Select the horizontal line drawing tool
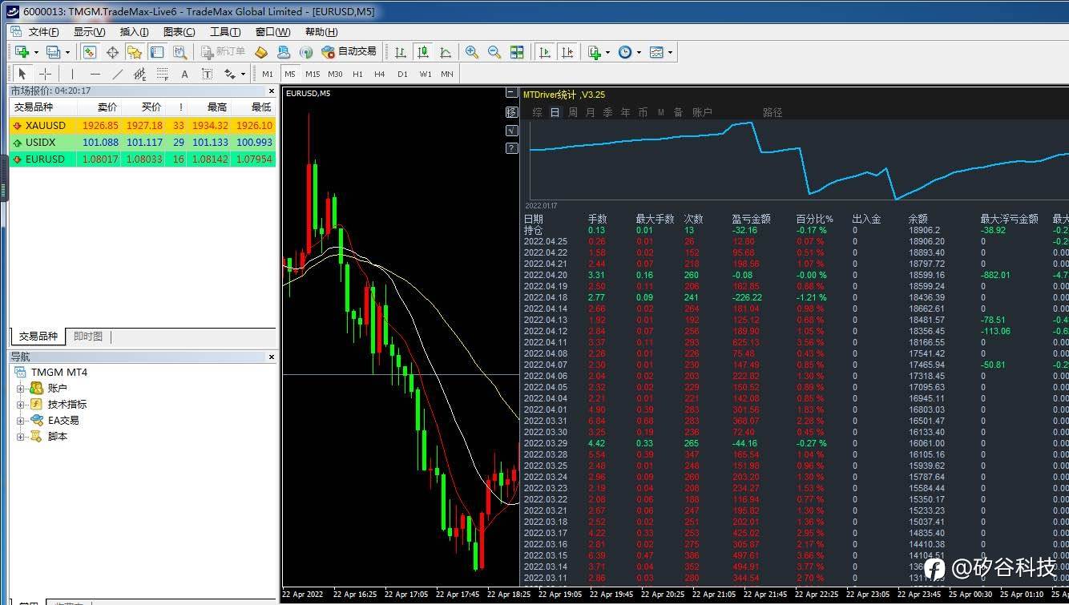The width and height of the screenshot is (1069, 605). coord(95,74)
